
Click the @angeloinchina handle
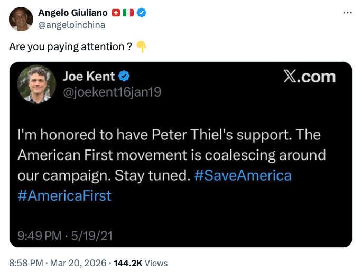click(x=72, y=25)
